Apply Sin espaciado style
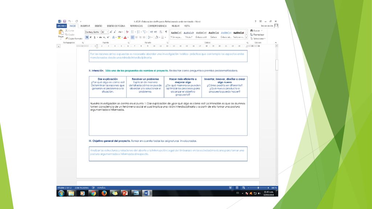The image size is (372, 209). (x=176, y=35)
